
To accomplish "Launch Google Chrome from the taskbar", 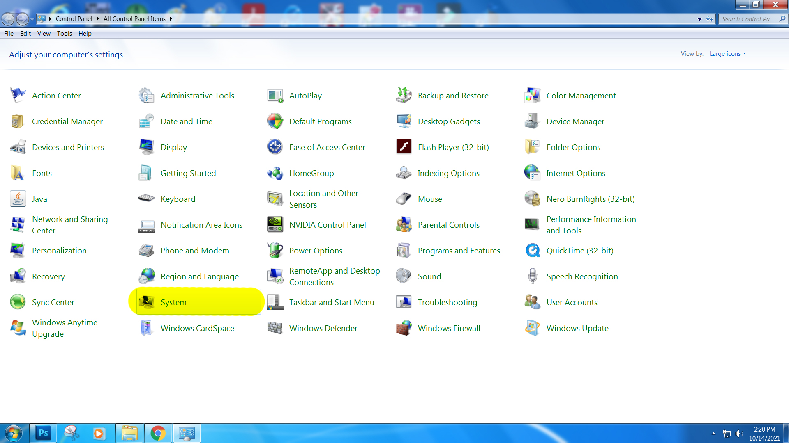I will click(158, 433).
